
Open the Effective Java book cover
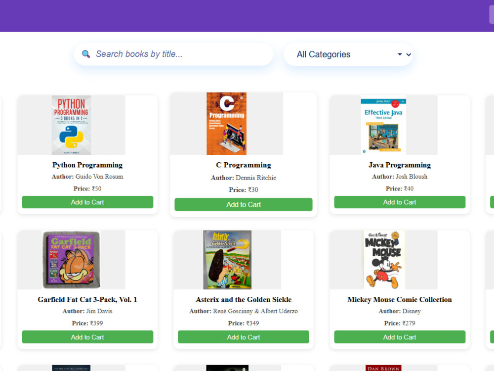tap(383, 125)
